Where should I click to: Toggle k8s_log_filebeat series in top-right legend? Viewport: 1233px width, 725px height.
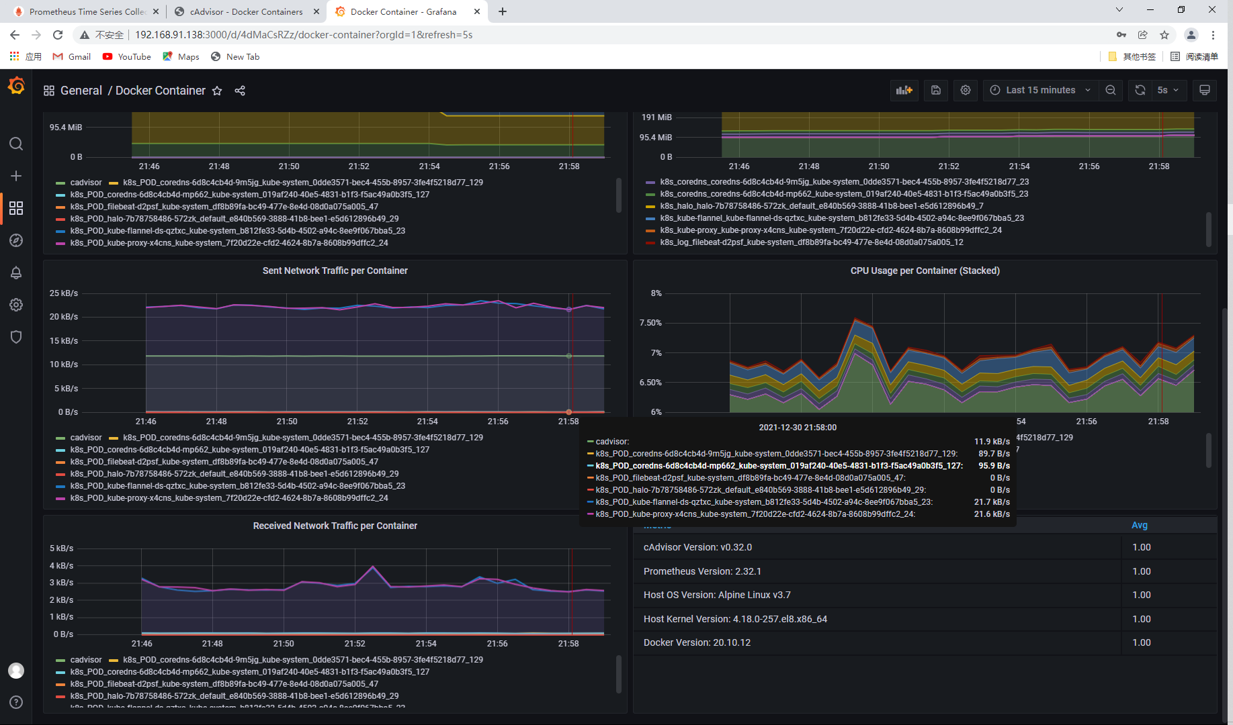coord(812,242)
